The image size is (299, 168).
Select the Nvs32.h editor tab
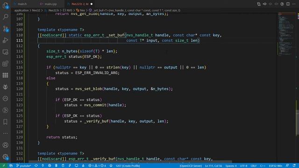pos(80,4)
